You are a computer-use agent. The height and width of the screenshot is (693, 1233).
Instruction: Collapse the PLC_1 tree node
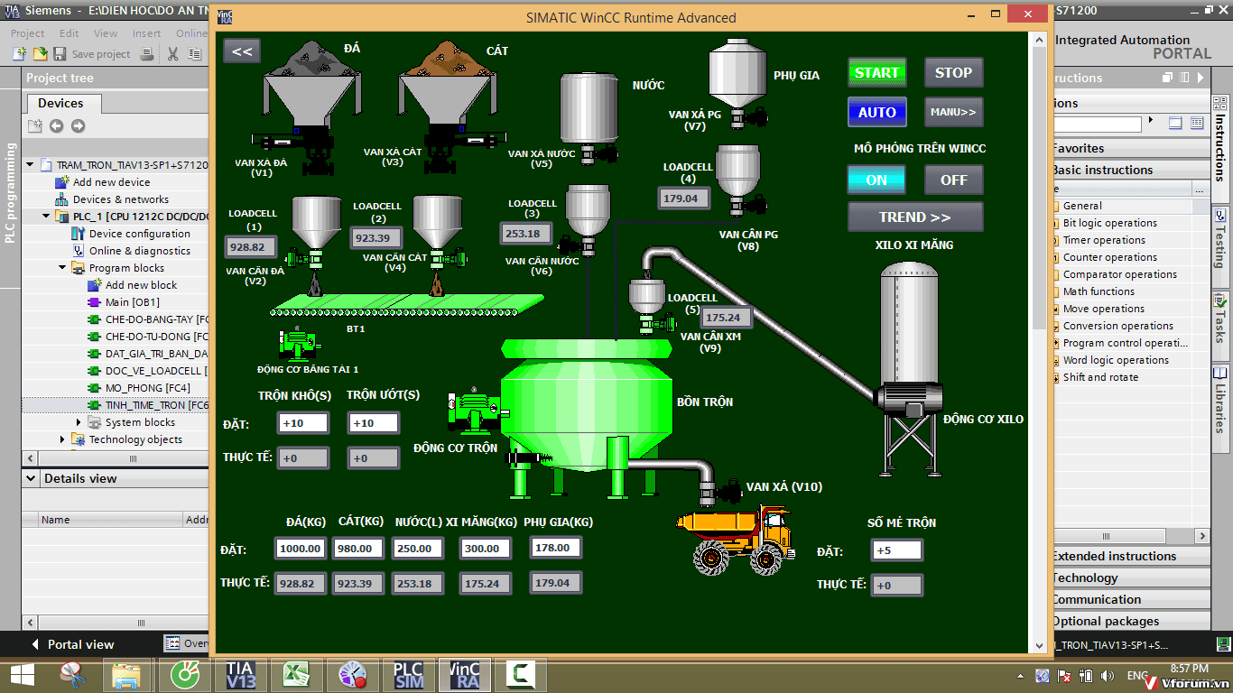46,217
